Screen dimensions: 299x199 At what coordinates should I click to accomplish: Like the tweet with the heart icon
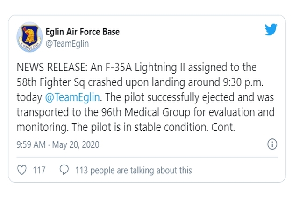point(22,170)
